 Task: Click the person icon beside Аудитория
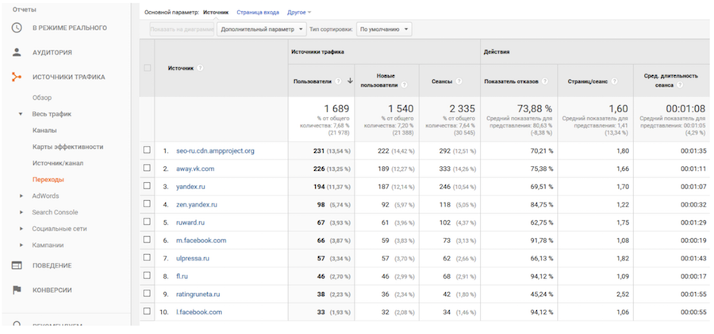17,52
